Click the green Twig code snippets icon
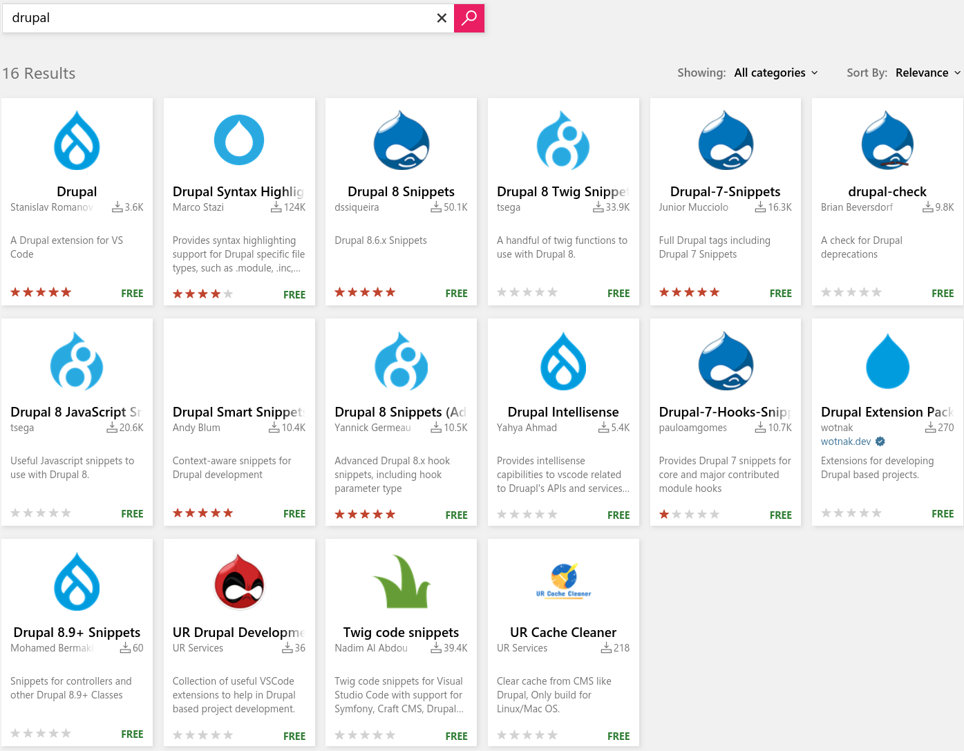 coord(401,581)
